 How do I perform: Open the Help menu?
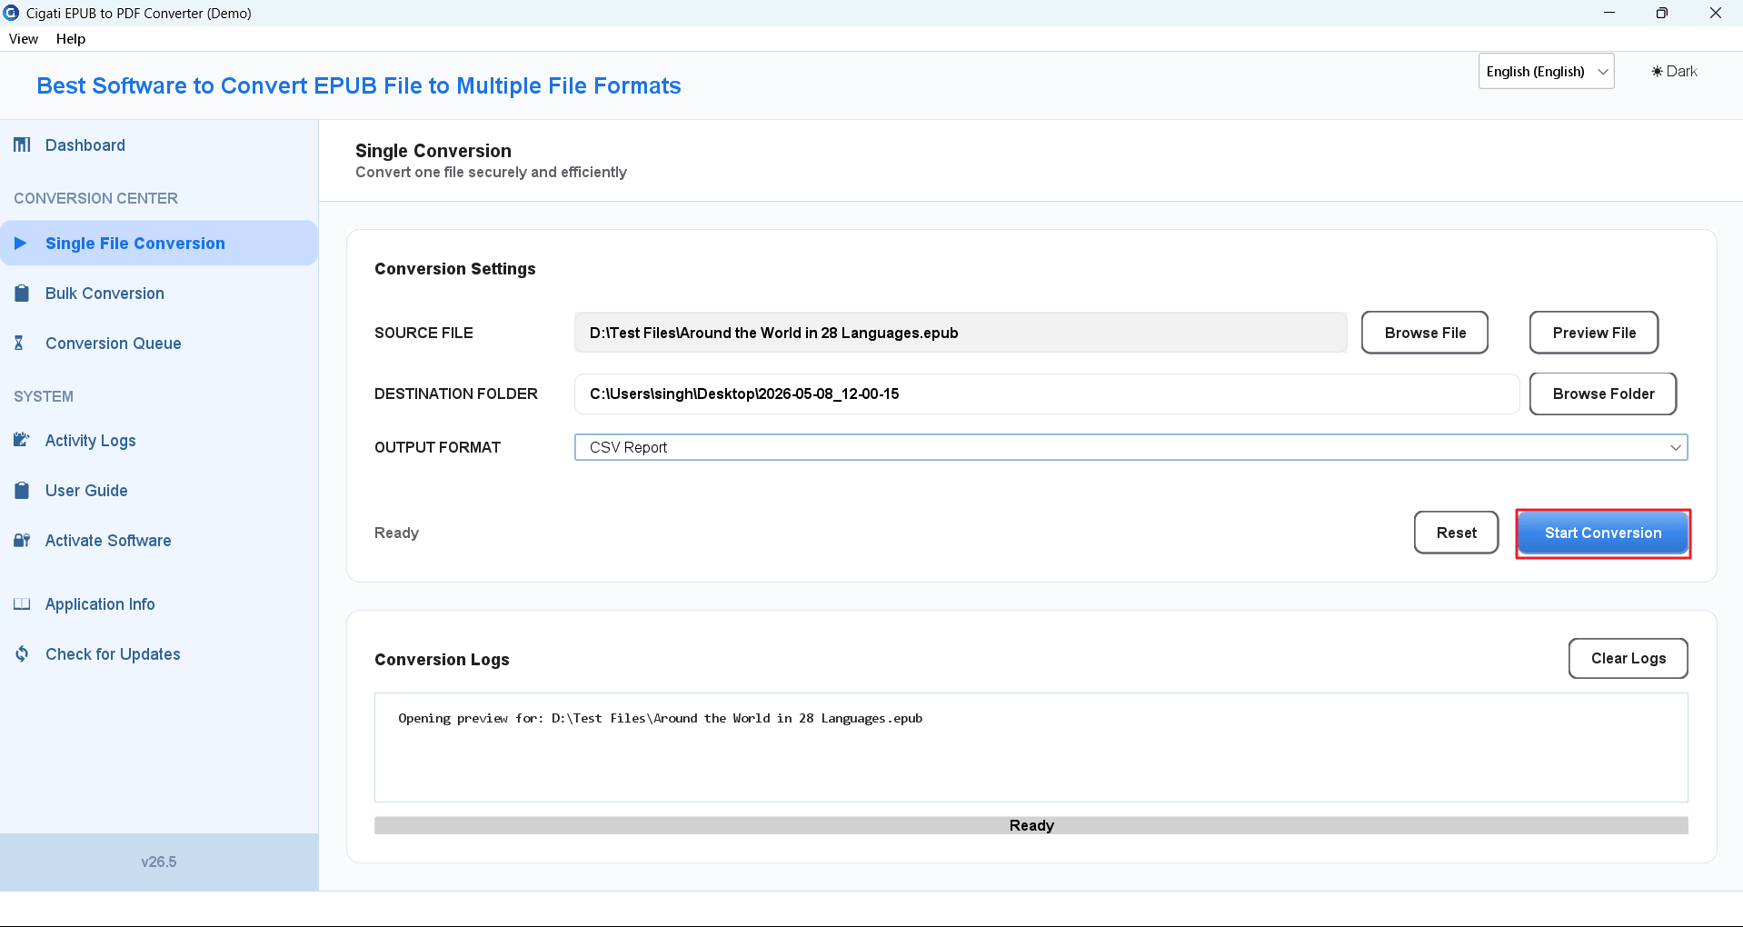click(x=71, y=39)
